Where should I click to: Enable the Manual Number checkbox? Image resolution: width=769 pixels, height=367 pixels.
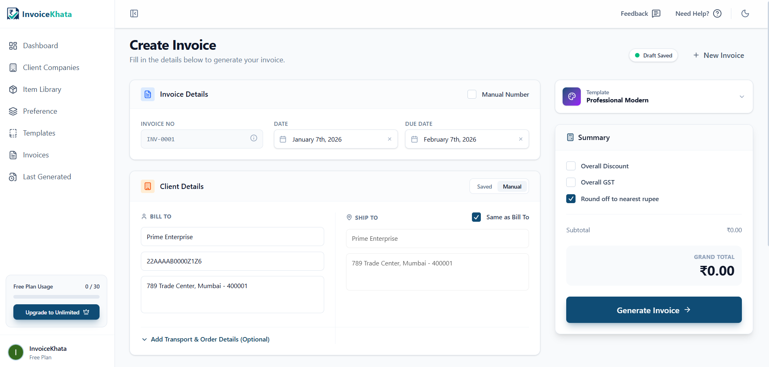point(472,94)
